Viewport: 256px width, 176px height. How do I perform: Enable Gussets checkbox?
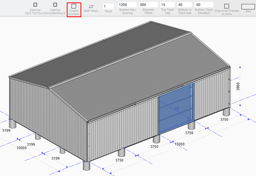click(x=74, y=6)
